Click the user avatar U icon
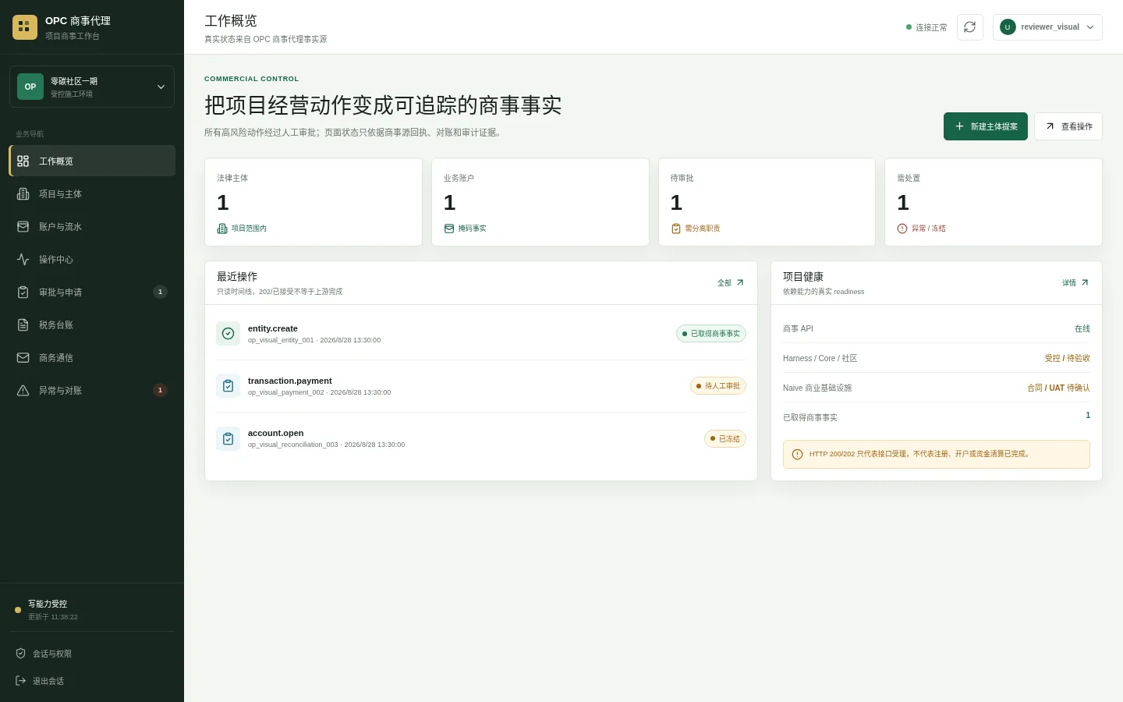 tap(1008, 27)
